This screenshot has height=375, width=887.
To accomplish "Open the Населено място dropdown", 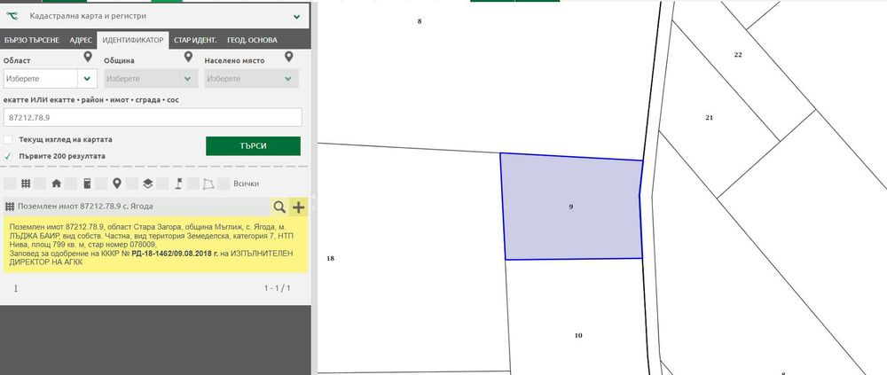I will coord(252,79).
